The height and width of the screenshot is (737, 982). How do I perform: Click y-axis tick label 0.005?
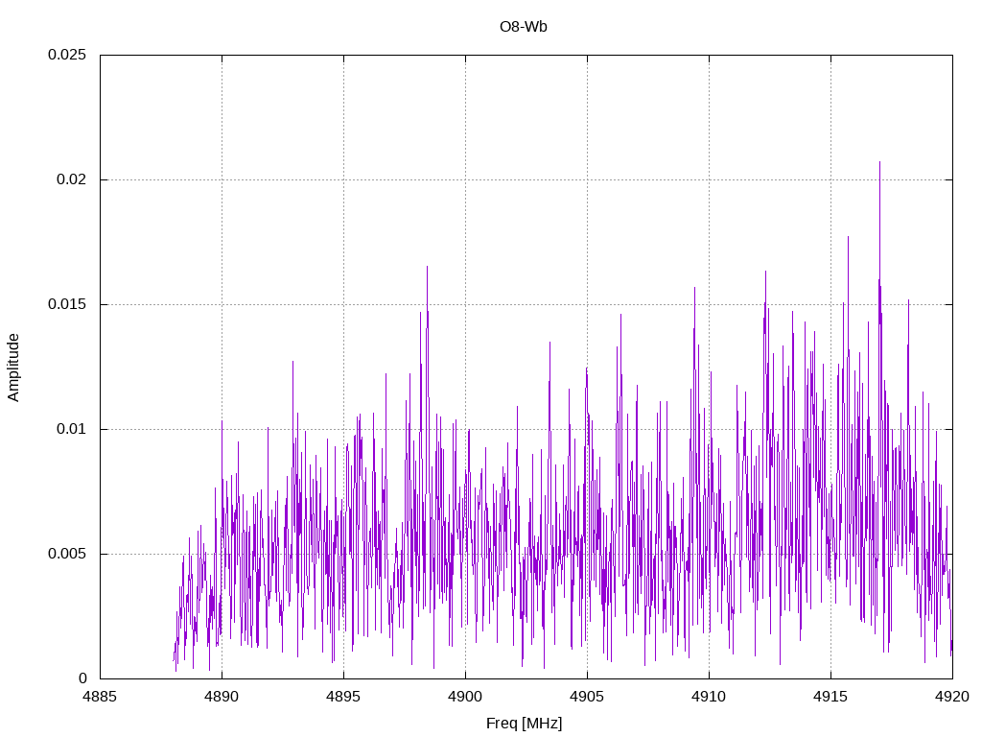click(x=67, y=554)
